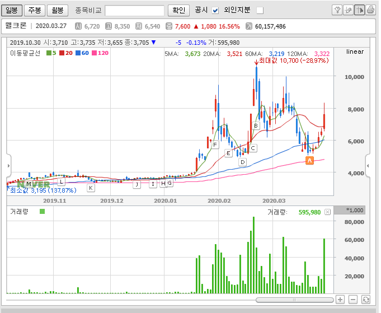Click disclosure marker E on chart

tap(228, 153)
